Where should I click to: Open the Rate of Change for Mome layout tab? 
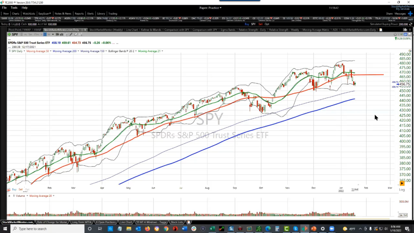(52, 222)
